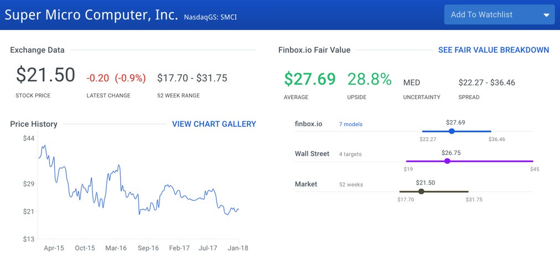Click the Mar-16 label on chart axis
Image resolution: width=560 pixels, height=259 pixels.
[116, 248]
